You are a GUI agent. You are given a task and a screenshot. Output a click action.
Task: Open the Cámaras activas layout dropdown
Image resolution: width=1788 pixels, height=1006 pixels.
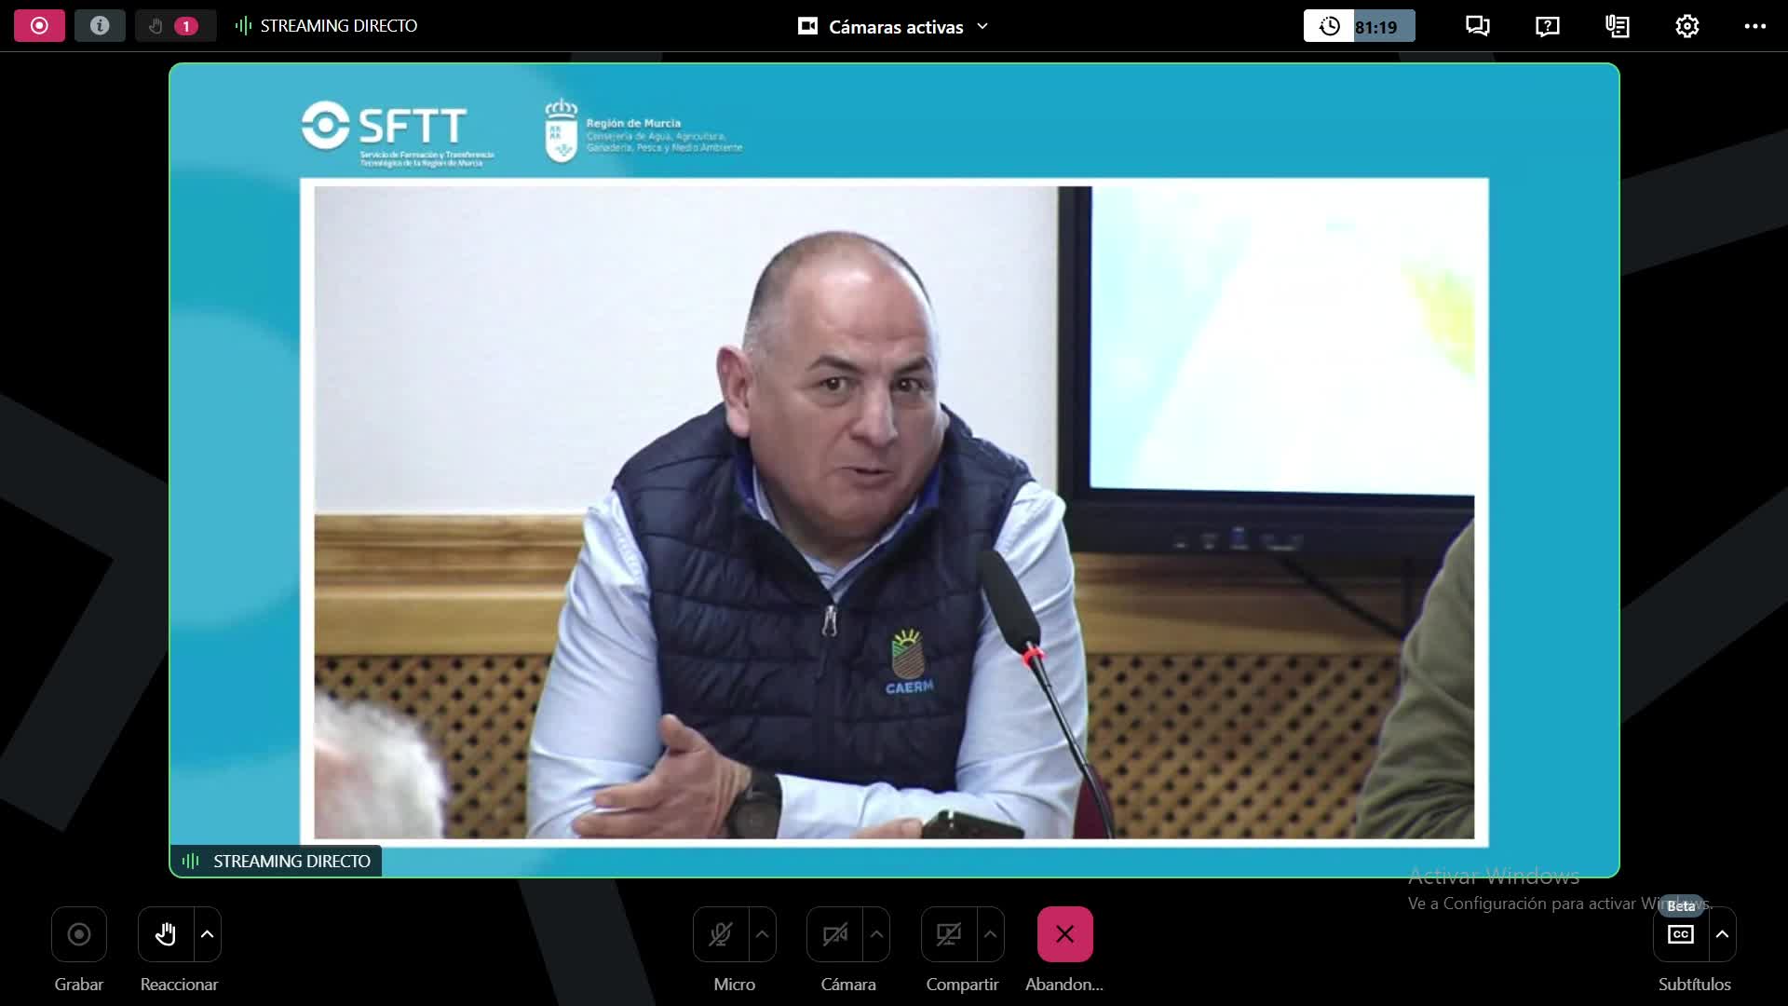pos(893,27)
